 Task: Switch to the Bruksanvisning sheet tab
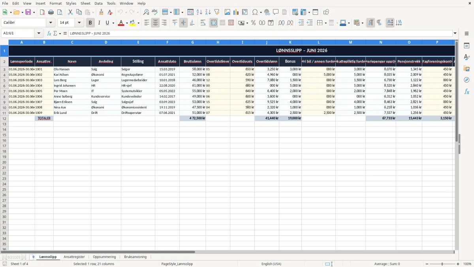[x=135, y=257]
